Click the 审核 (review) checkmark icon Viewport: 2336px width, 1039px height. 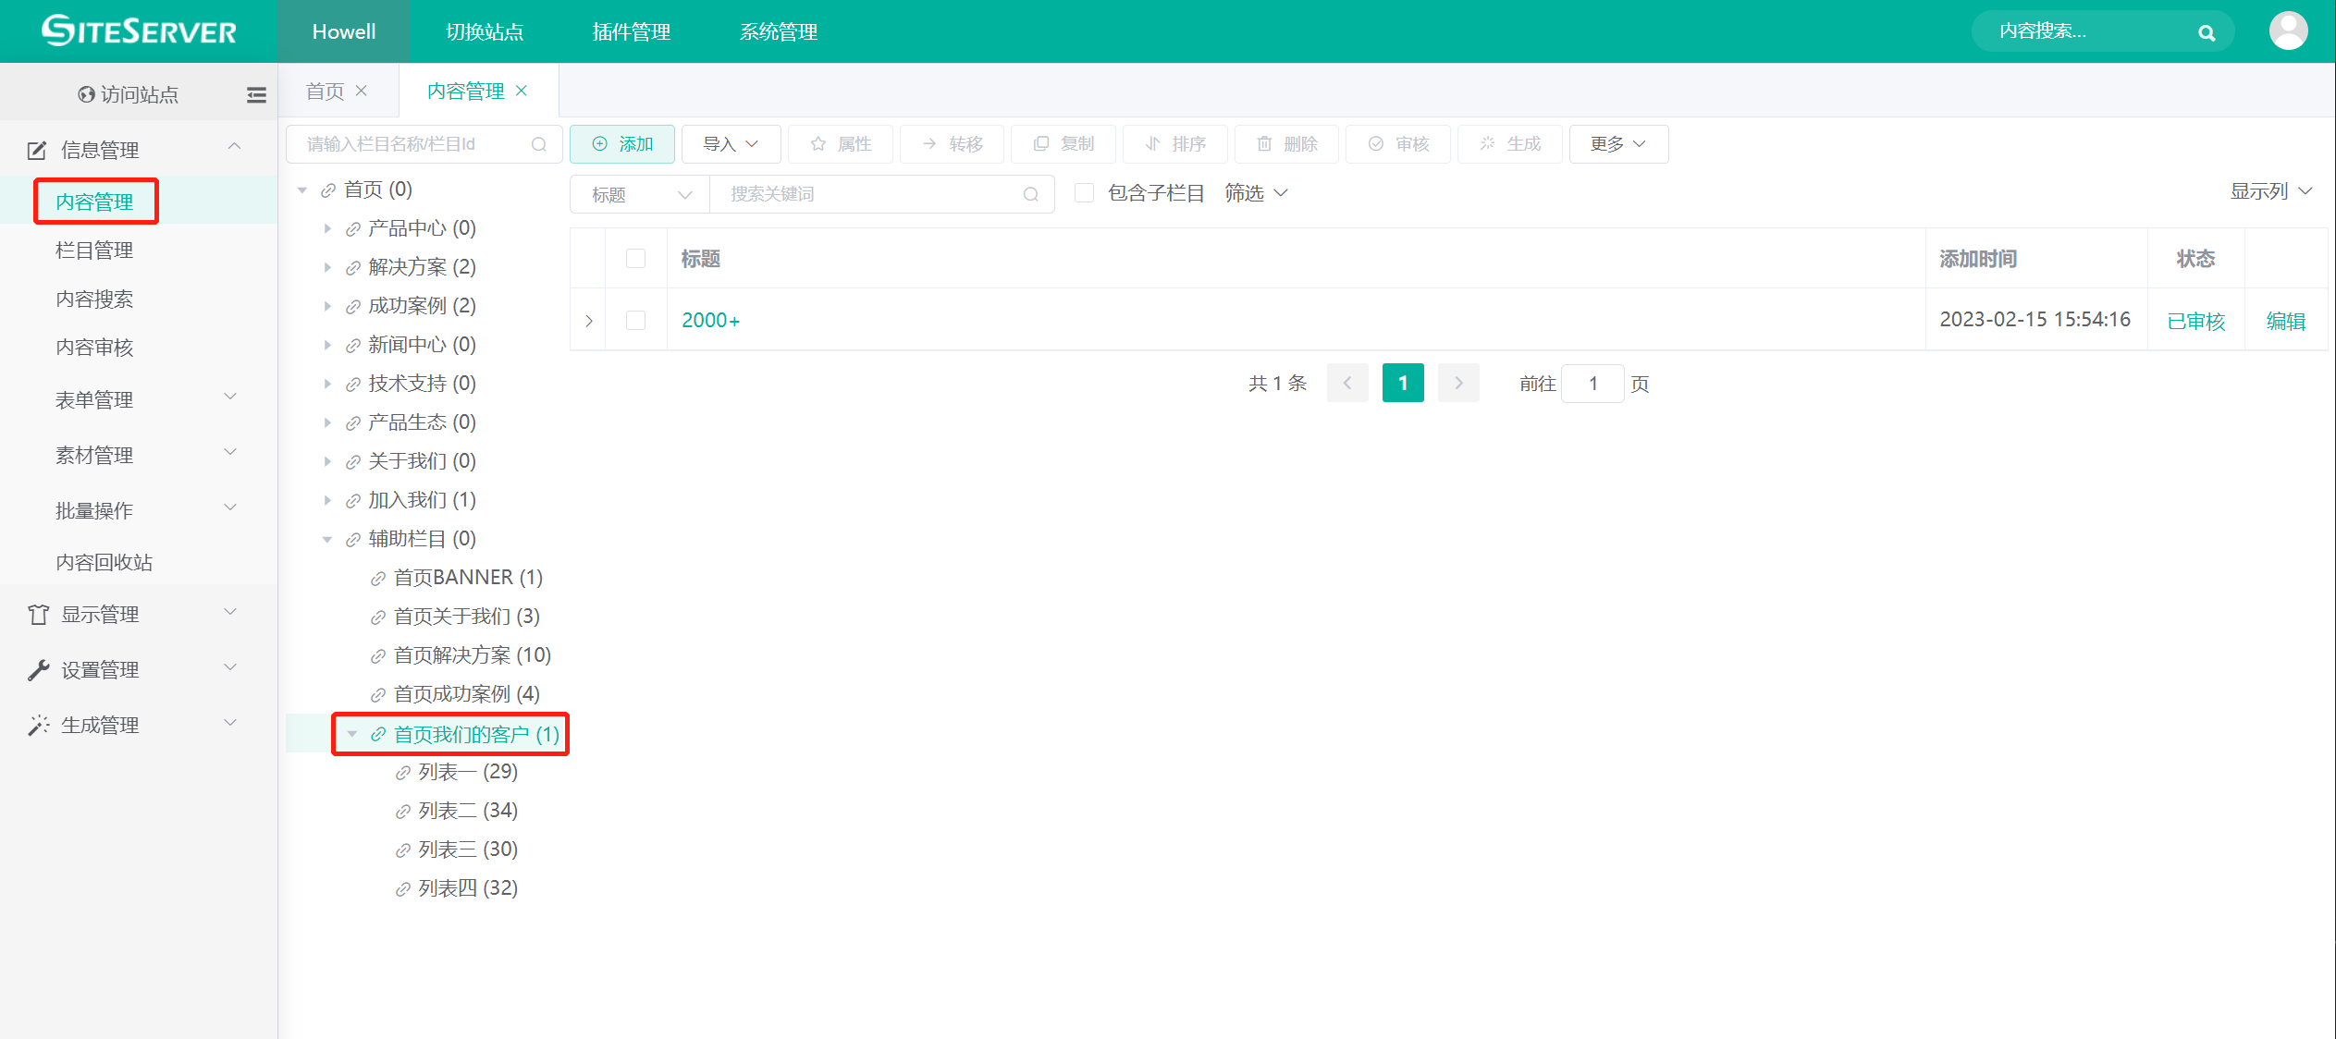[1375, 144]
